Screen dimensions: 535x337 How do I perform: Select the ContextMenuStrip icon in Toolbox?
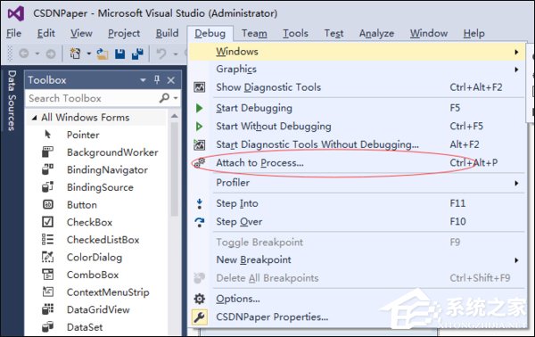(48, 292)
